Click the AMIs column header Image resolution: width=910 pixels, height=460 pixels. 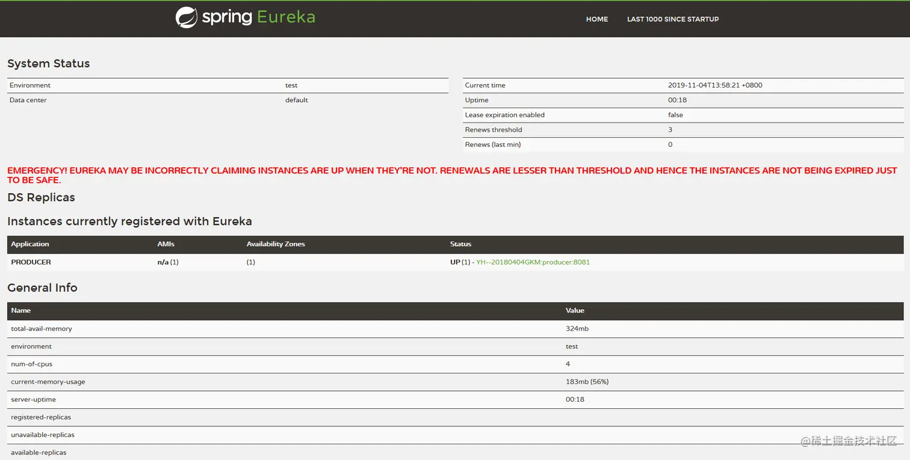(x=166, y=244)
